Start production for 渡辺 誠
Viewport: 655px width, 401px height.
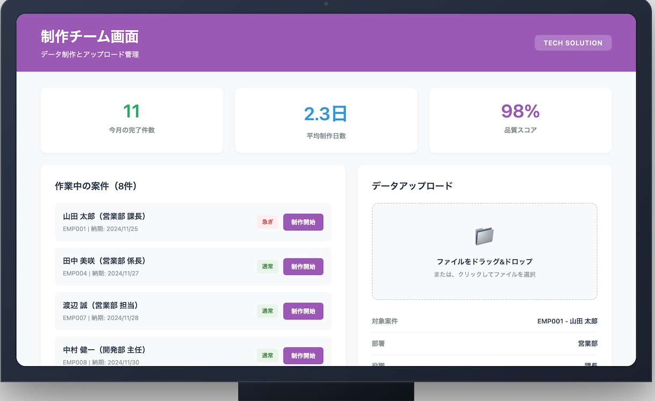(303, 311)
